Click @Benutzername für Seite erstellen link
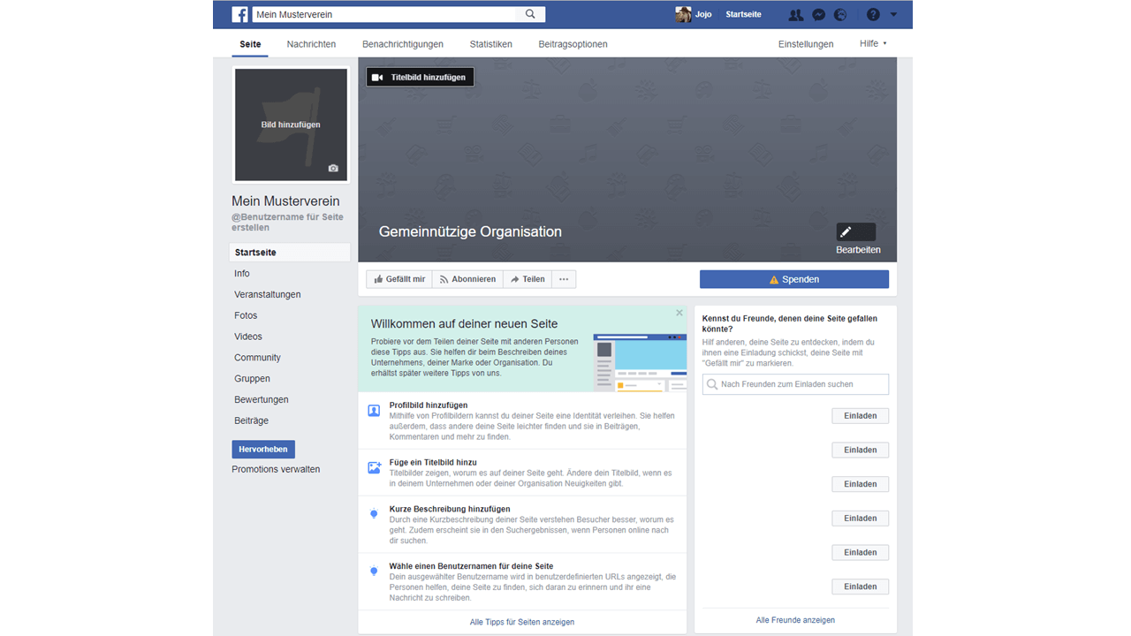1131x636 pixels. point(287,222)
